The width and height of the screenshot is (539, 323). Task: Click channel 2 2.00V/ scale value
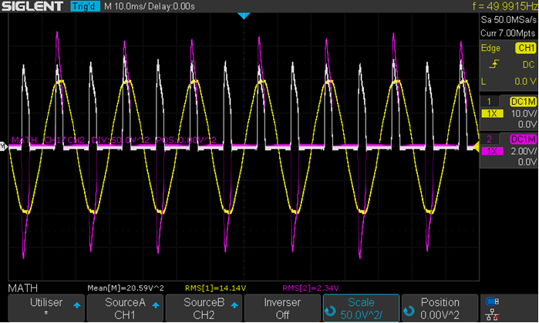[x=524, y=151]
